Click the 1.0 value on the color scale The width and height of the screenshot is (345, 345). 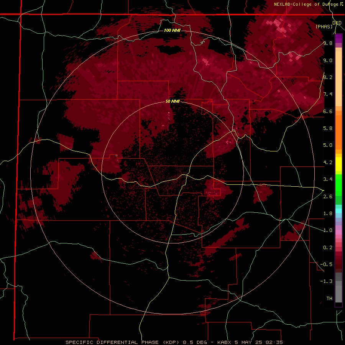[x=328, y=230]
